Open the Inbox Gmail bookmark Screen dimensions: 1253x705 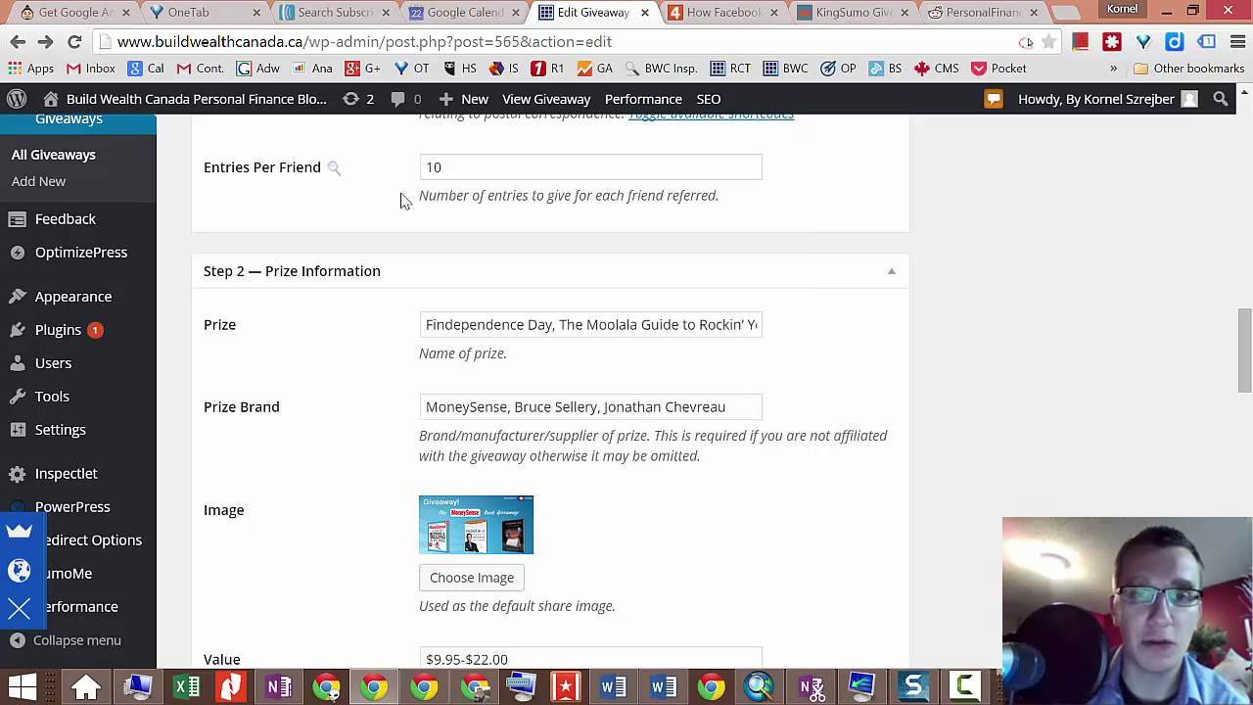click(x=90, y=69)
